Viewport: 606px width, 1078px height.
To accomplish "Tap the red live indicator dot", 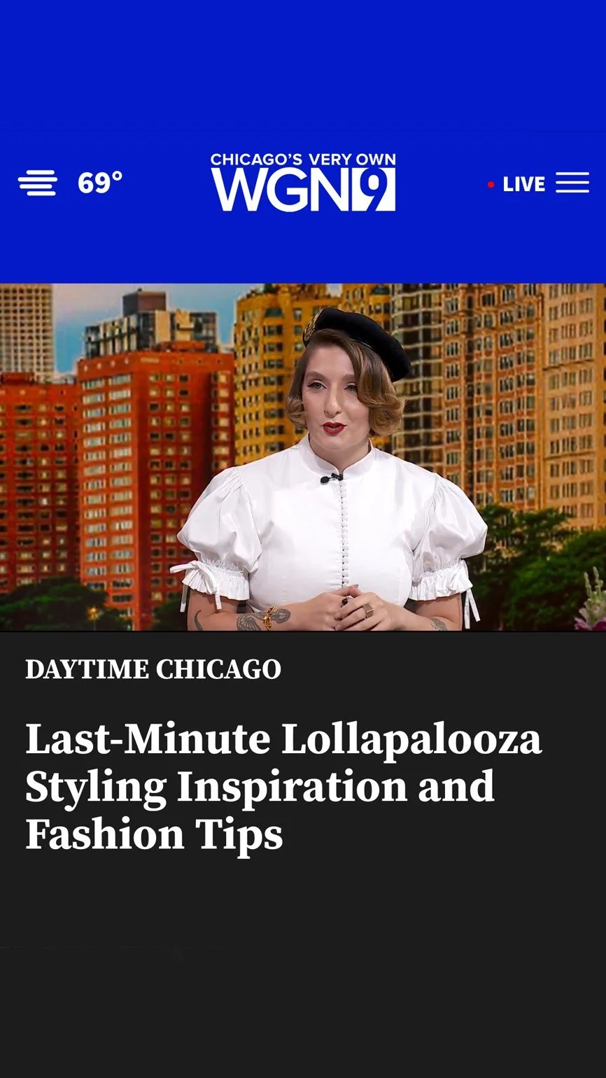I will click(491, 185).
